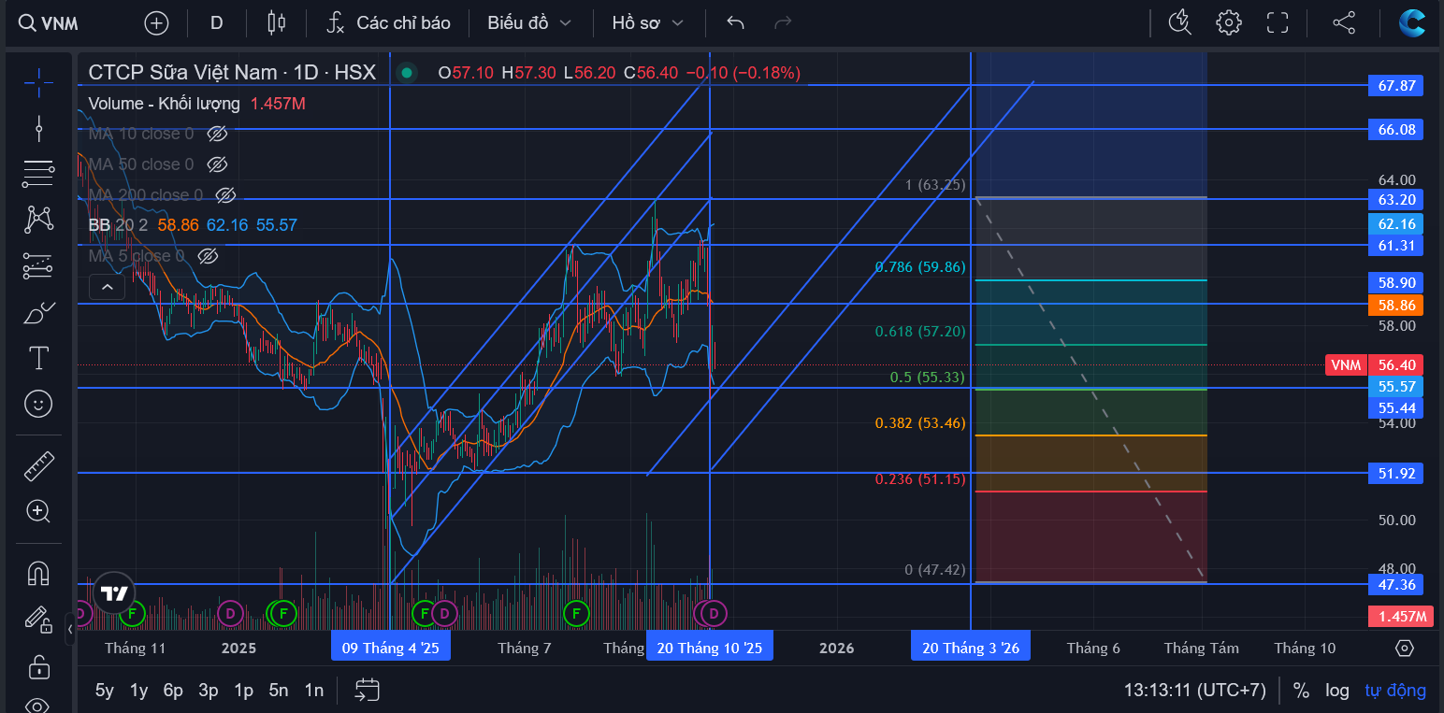Select the Fibonacci retracement tools group

click(38, 175)
